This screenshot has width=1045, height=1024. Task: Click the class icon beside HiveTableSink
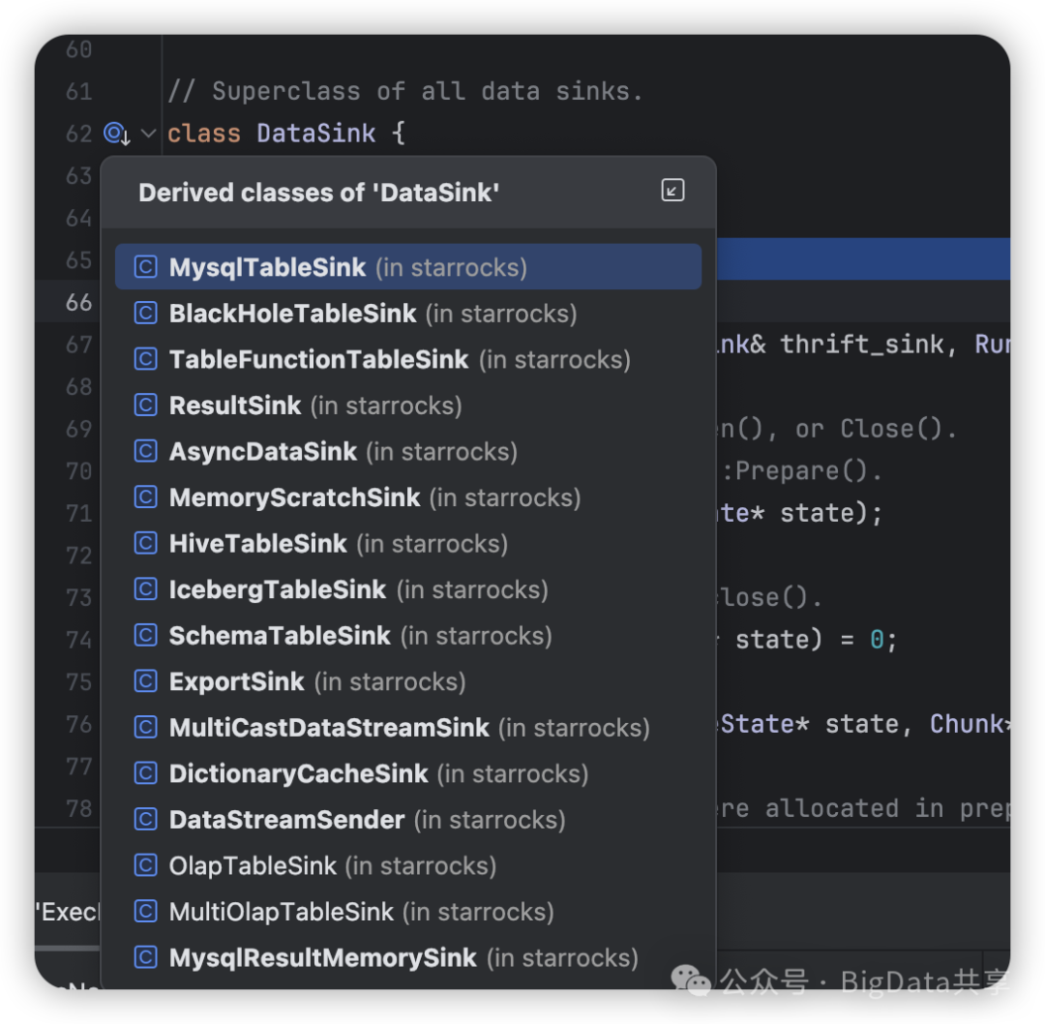tap(145, 543)
